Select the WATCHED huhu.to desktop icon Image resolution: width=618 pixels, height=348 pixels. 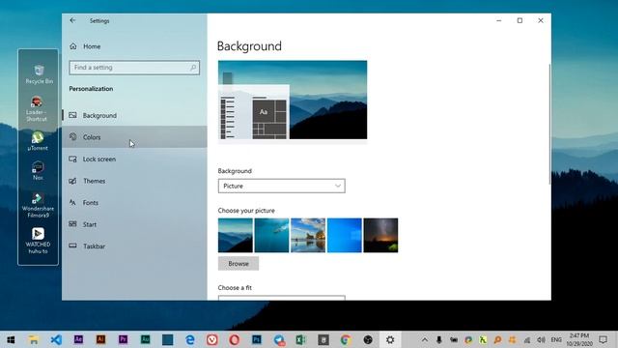pos(38,241)
